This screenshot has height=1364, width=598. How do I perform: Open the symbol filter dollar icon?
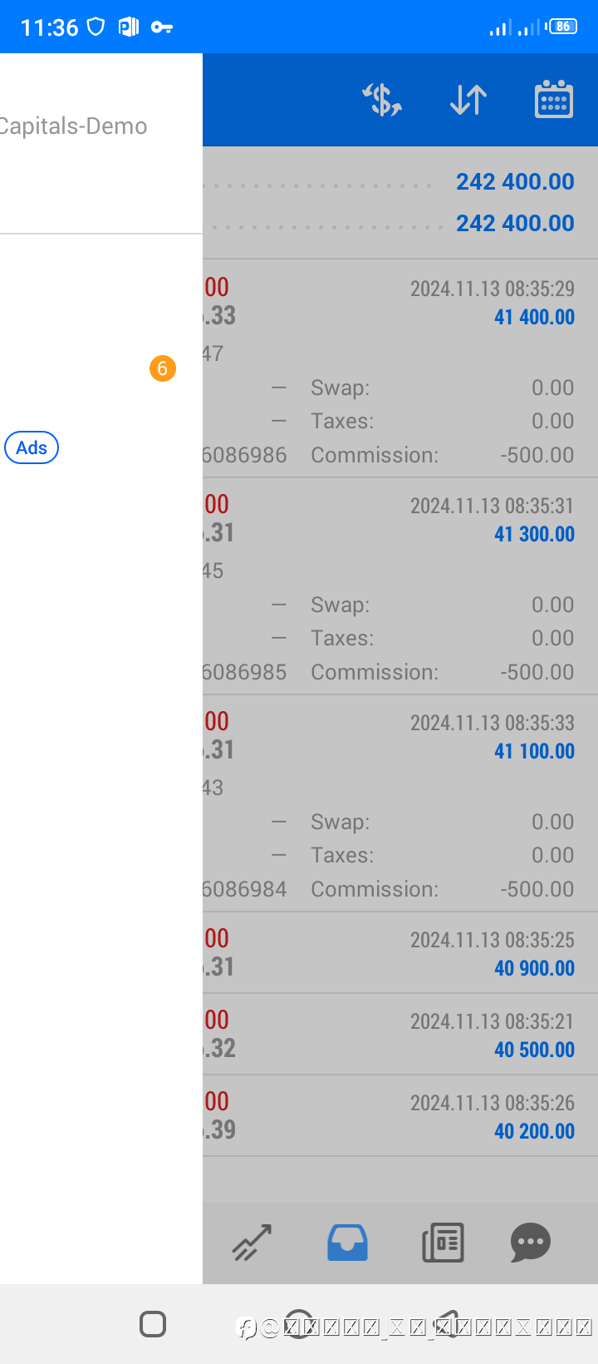(382, 100)
